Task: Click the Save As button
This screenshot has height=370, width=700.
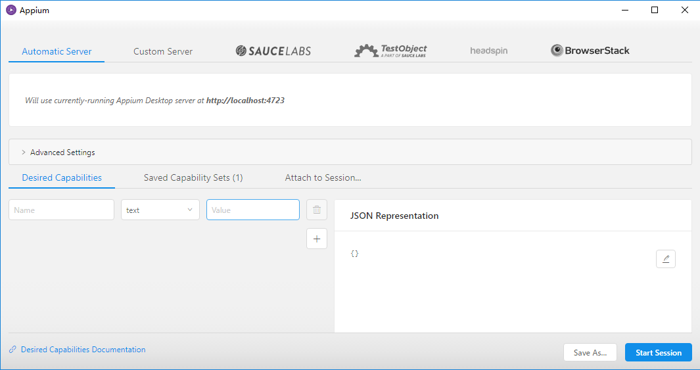Action: tap(590, 353)
